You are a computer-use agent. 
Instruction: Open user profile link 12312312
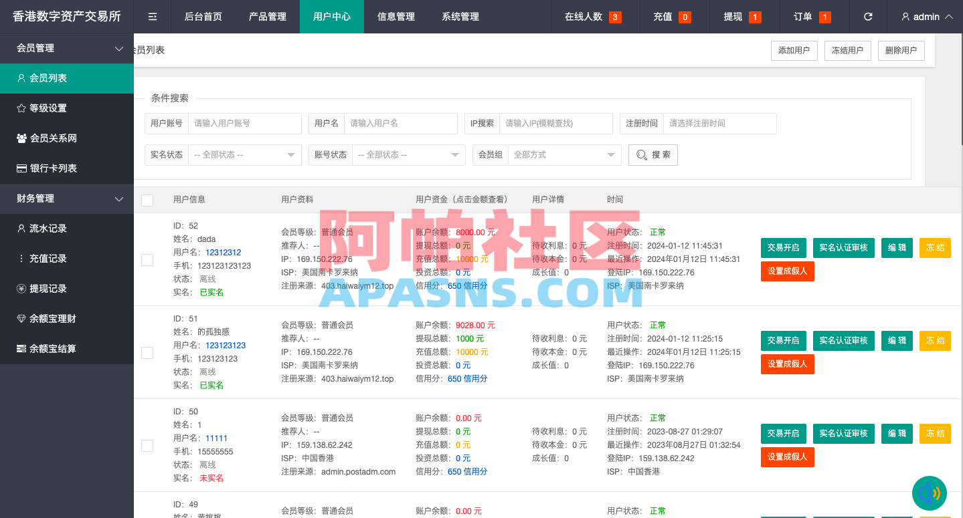pyautogui.click(x=223, y=252)
